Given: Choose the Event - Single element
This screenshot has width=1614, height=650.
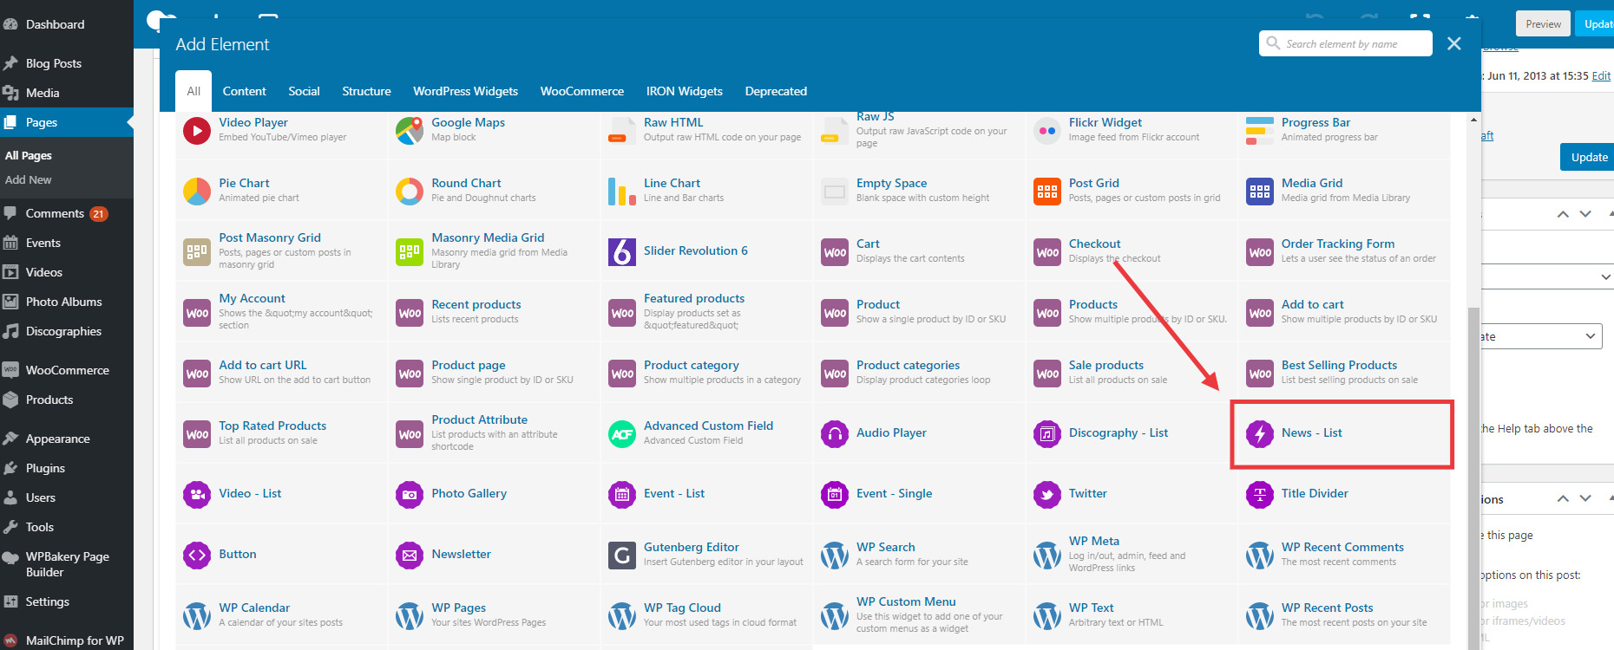Looking at the screenshot, I should (919, 495).
